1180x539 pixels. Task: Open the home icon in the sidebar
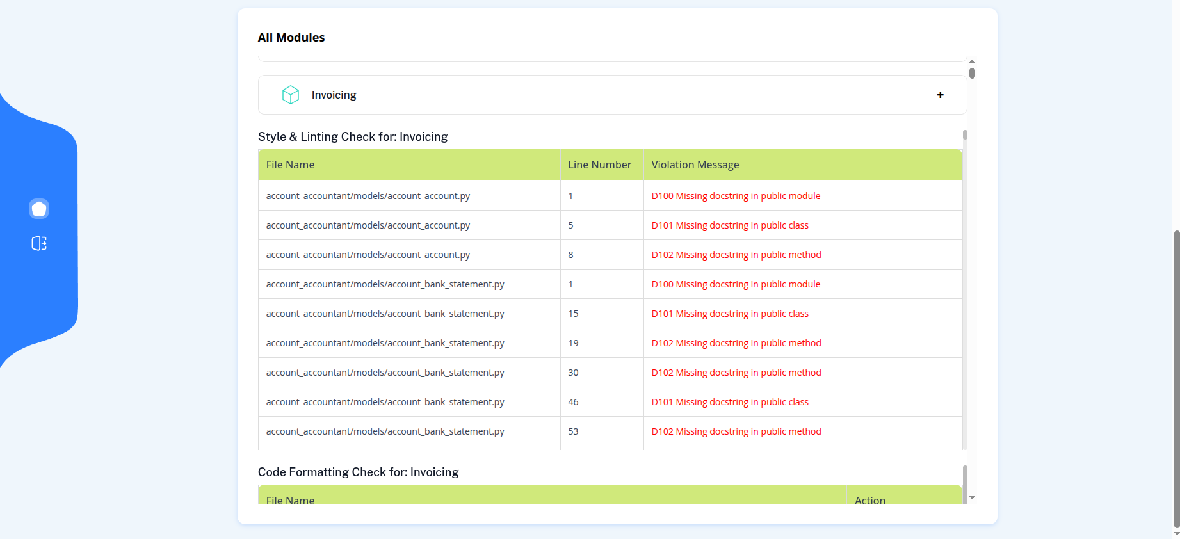coord(39,209)
